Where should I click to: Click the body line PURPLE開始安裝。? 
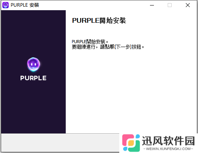(90, 42)
